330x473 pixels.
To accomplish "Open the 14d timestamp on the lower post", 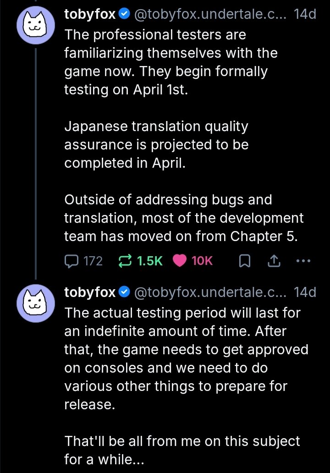I will coord(305,292).
